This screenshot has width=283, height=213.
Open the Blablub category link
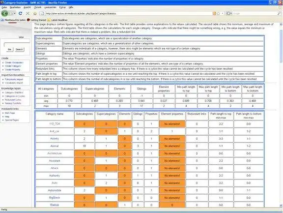coord(55,205)
